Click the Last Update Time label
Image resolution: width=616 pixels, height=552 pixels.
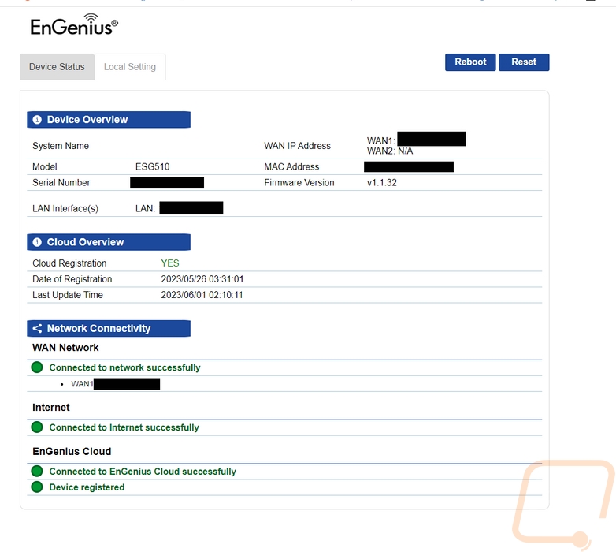(x=68, y=295)
